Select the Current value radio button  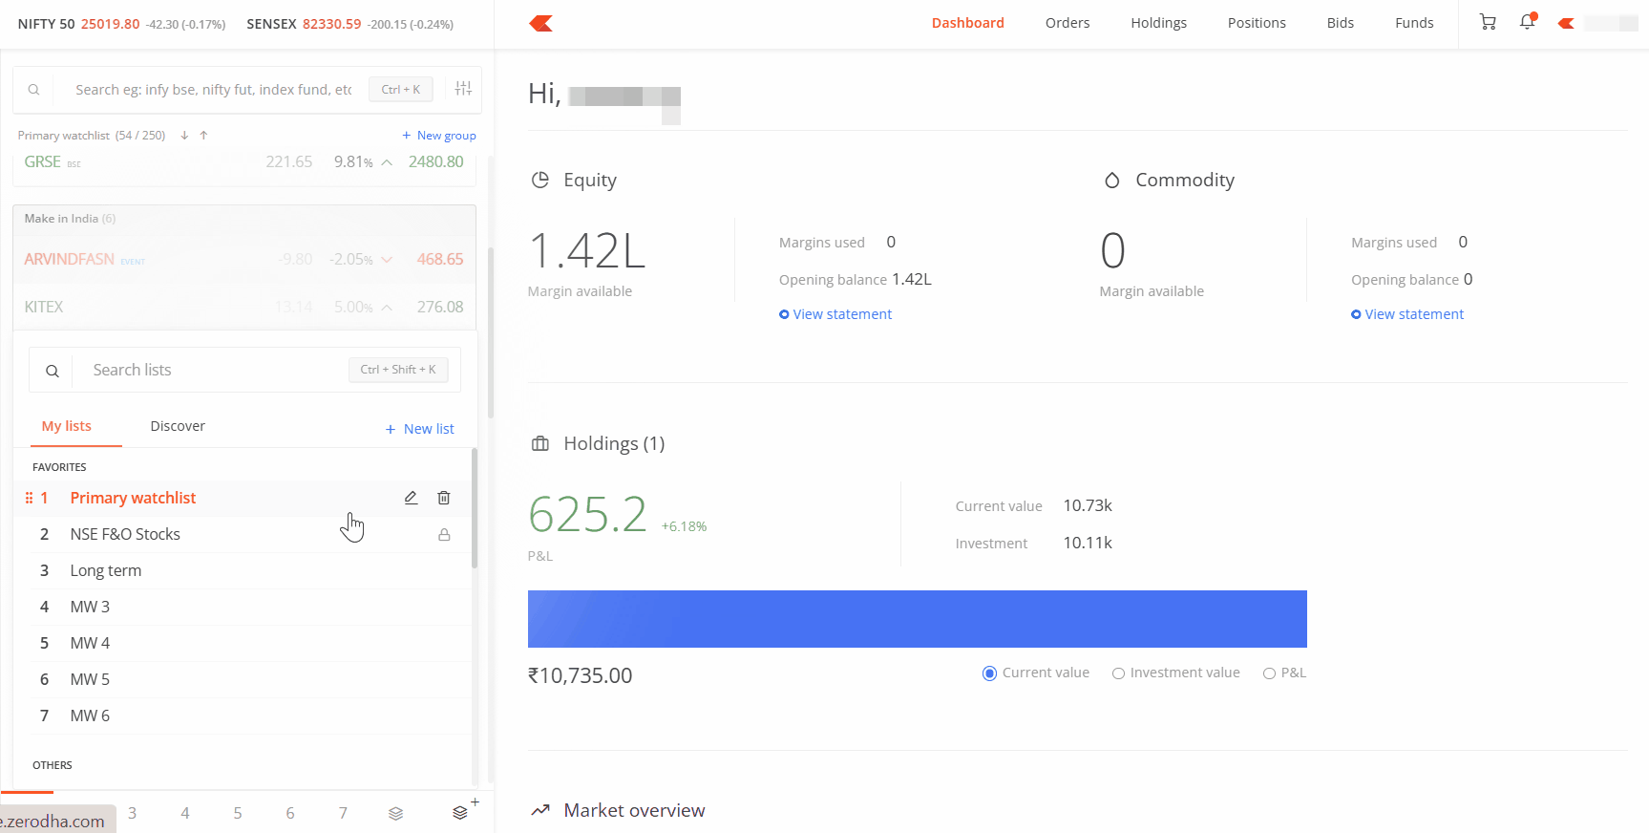pos(989,673)
